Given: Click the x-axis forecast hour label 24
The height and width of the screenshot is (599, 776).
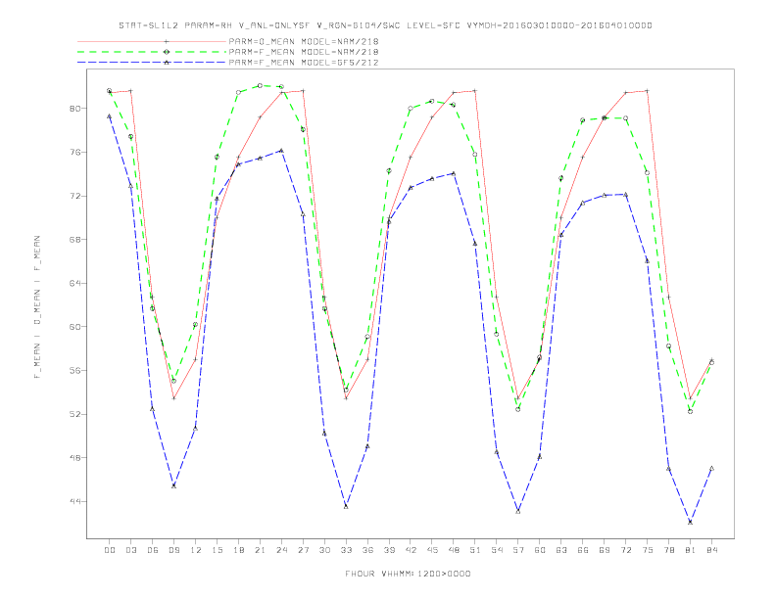Looking at the screenshot, I should (x=281, y=550).
